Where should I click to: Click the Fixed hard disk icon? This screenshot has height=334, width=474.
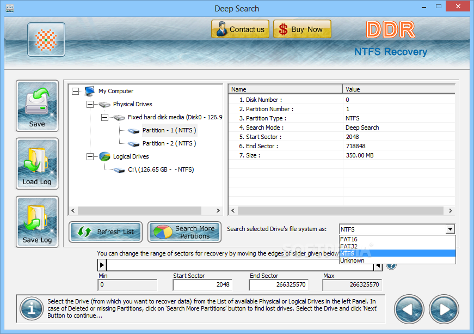(x=119, y=117)
